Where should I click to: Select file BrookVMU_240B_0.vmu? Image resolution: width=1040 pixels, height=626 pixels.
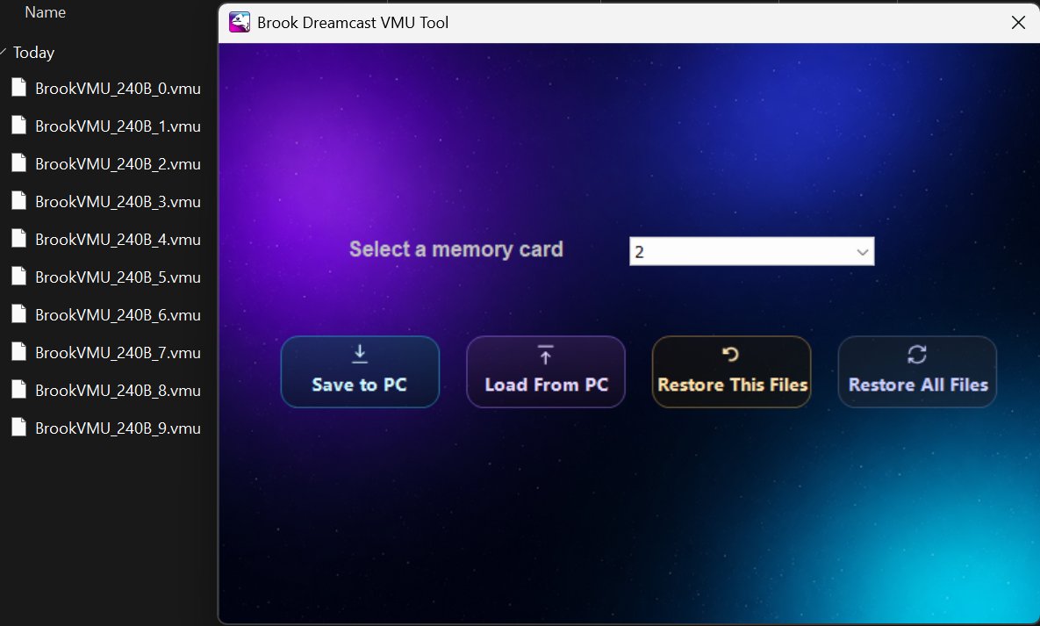pos(106,89)
